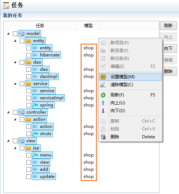Tick the checkbox next to model
179x194 pixels.
pyautogui.click(x=15, y=34)
